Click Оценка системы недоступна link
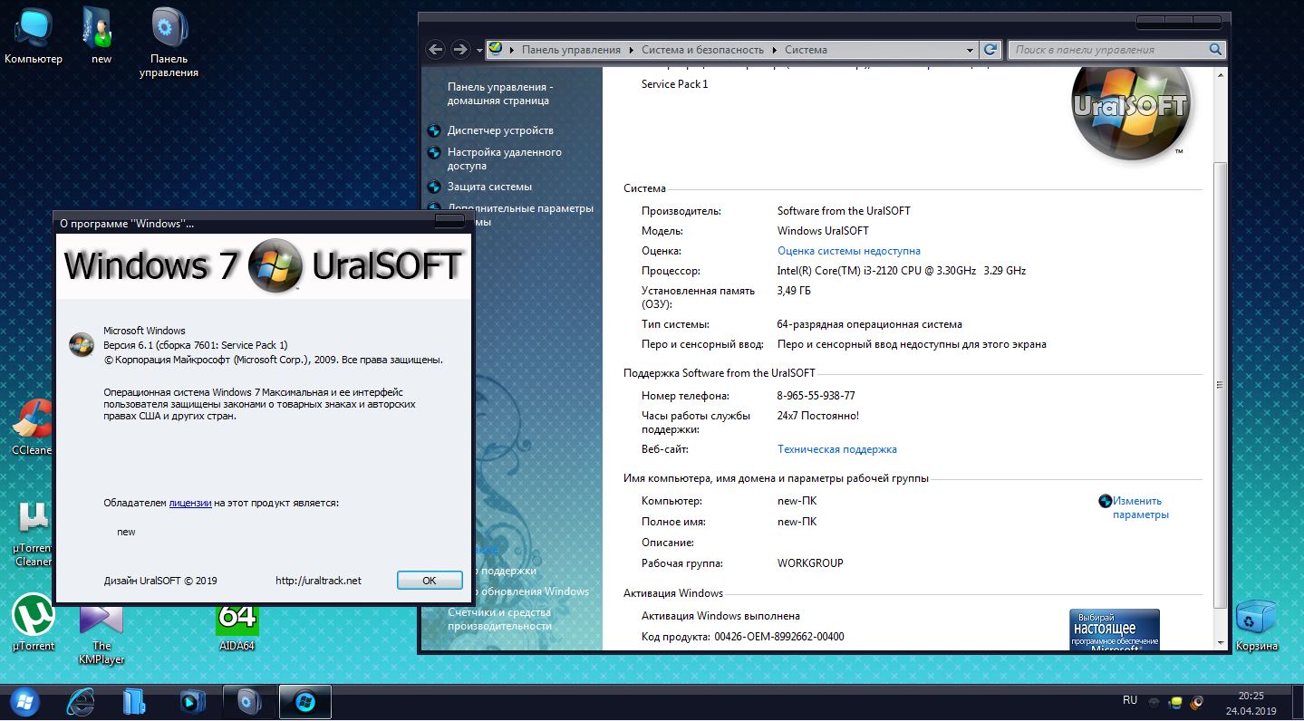1304x721 pixels. click(x=848, y=251)
